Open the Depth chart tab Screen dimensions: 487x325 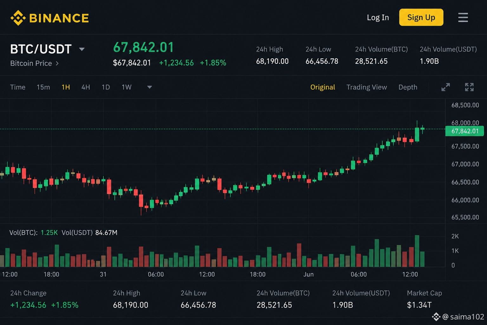pos(408,87)
